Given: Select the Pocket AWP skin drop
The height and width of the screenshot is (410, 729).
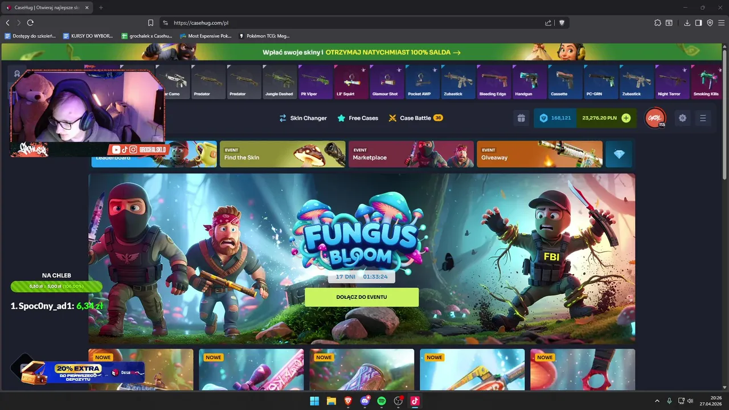Looking at the screenshot, I should click(423, 81).
